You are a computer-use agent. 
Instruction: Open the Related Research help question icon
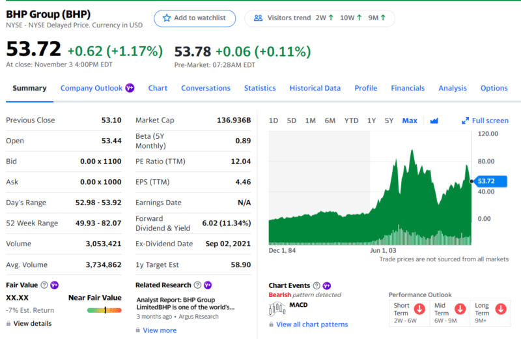click(x=198, y=285)
